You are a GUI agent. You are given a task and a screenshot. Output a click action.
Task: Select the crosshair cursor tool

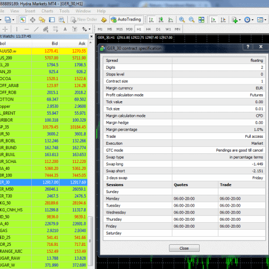click(x=5, y=29)
